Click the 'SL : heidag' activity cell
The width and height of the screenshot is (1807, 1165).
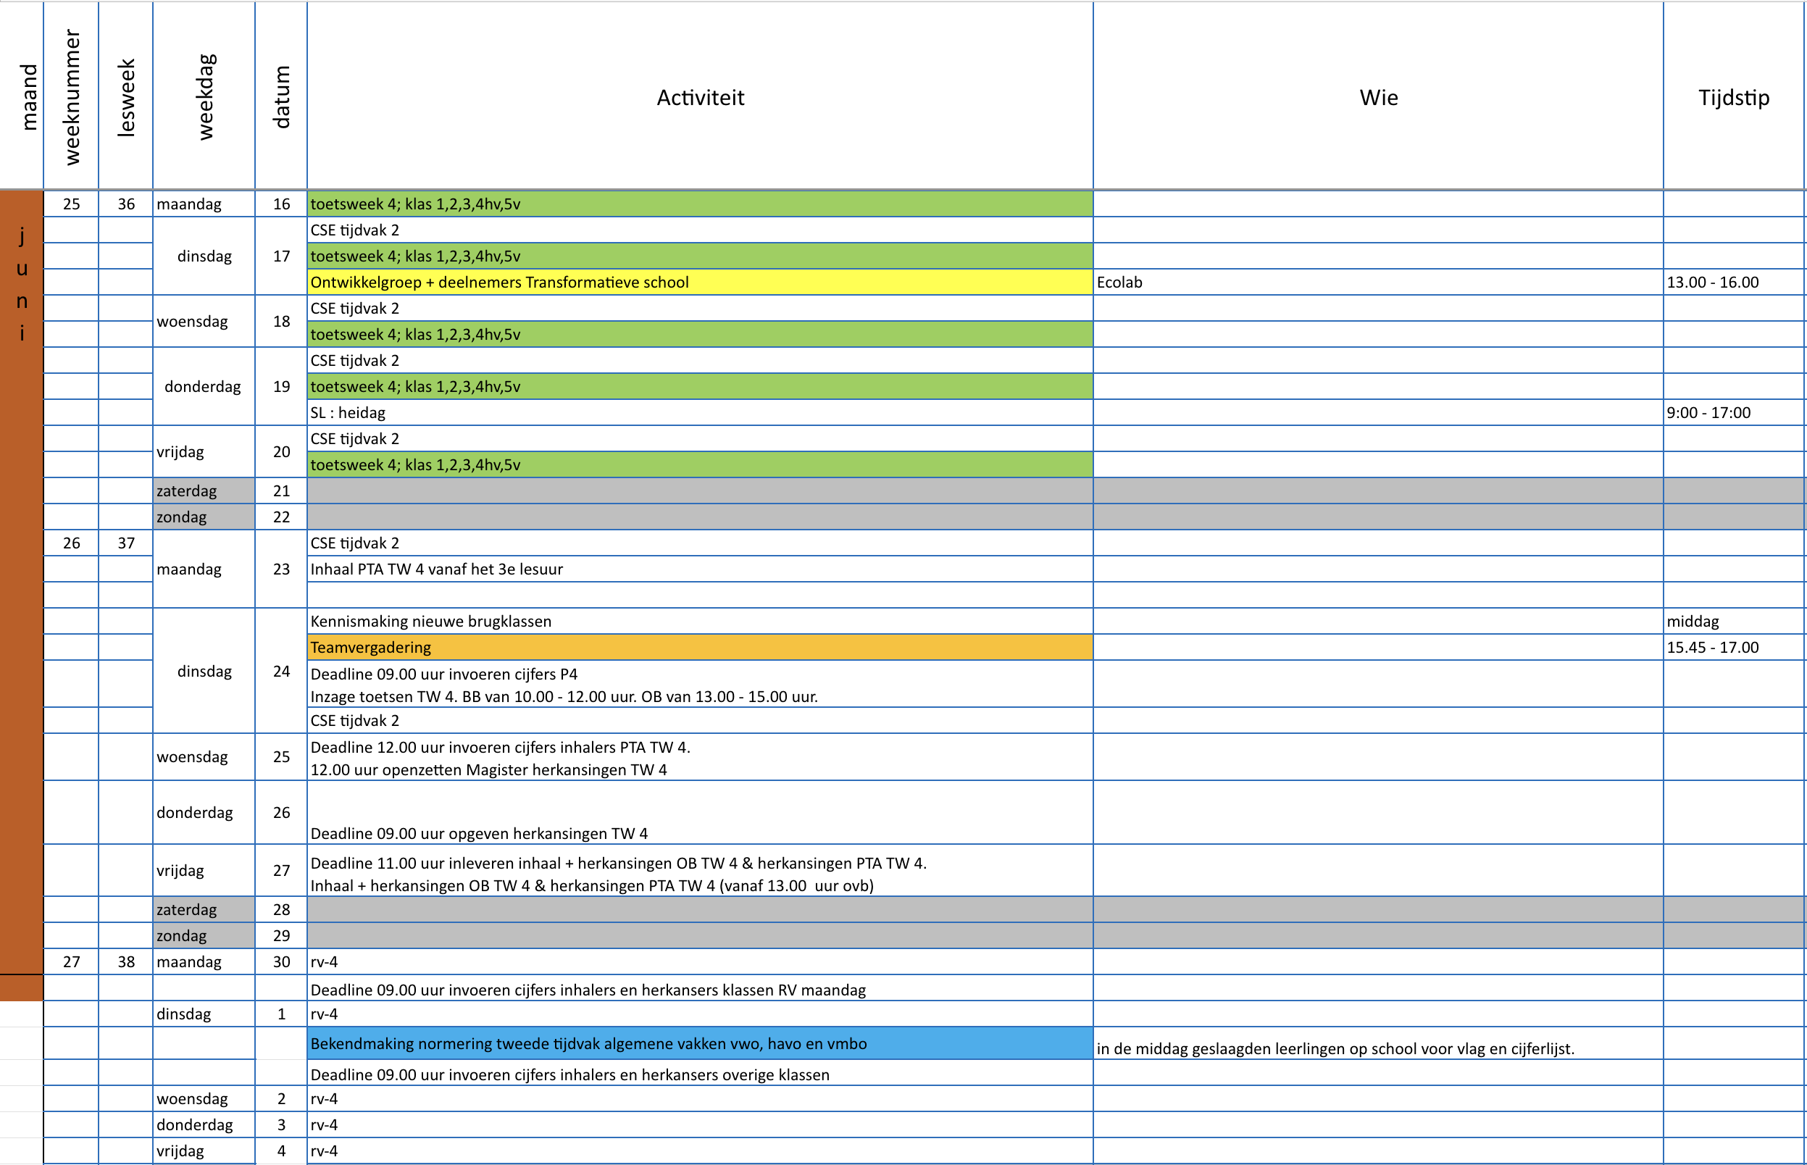point(700,412)
